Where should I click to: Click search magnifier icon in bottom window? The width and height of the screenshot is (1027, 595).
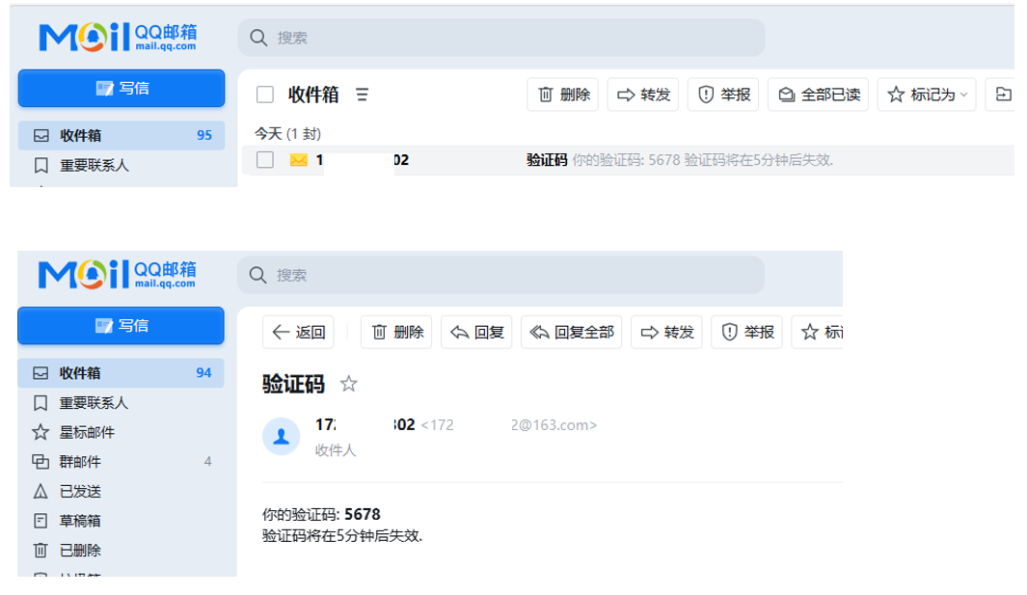[258, 275]
